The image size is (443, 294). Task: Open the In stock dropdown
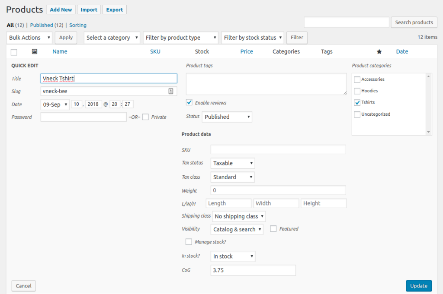(x=233, y=256)
